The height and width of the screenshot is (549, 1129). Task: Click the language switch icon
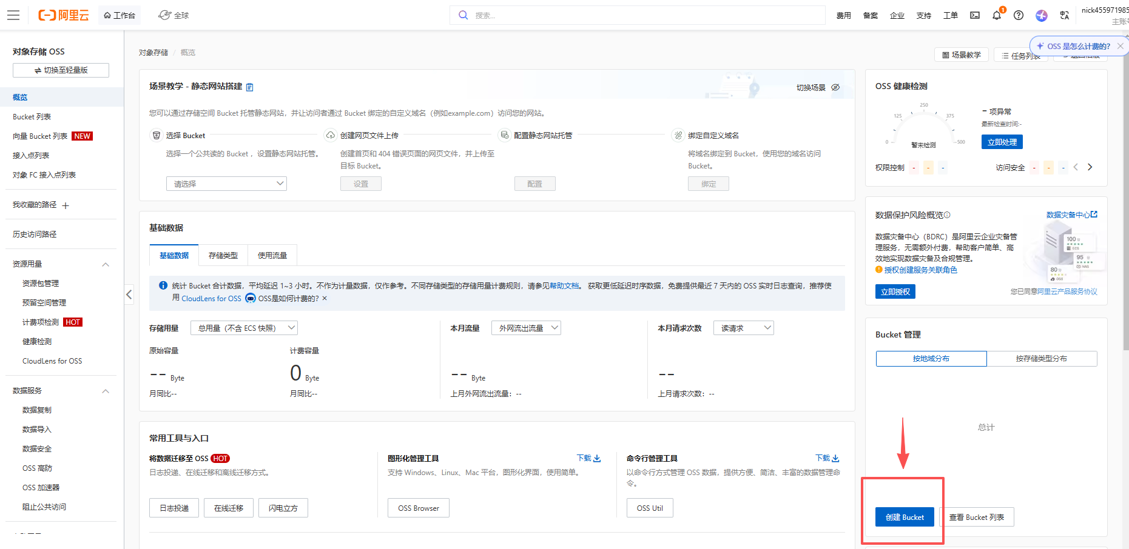pos(1064,15)
